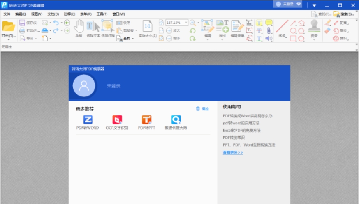The height and width of the screenshot is (204, 359).
Task: Clear the recent list with trash link
Action: 203,109
